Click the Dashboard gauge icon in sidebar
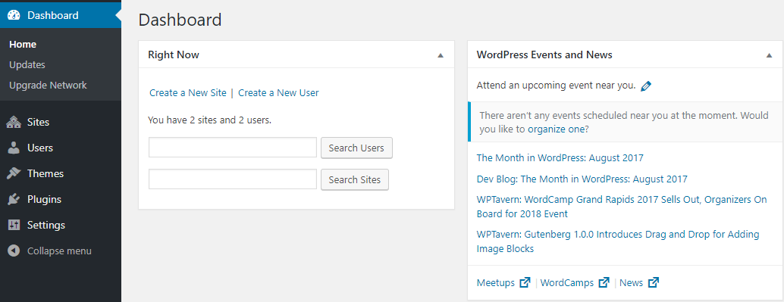Image resolution: width=784 pixels, height=302 pixels. (x=14, y=15)
